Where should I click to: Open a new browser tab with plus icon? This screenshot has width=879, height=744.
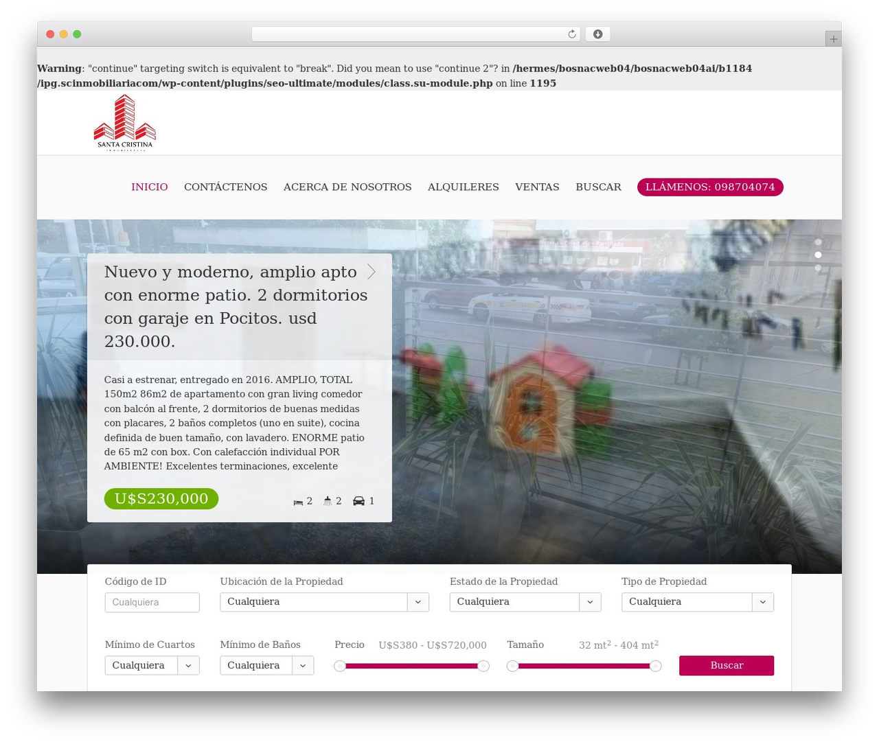pos(834,39)
